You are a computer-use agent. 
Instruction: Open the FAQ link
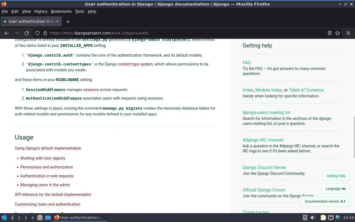coord(246,63)
